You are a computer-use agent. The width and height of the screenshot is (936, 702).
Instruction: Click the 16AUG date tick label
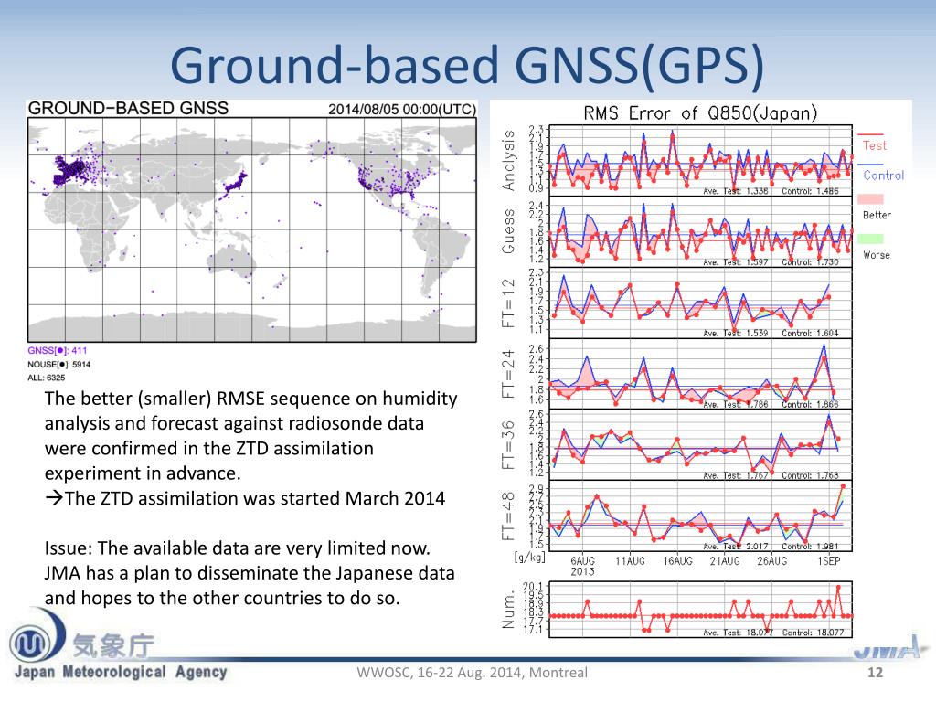[x=678, y=561]
